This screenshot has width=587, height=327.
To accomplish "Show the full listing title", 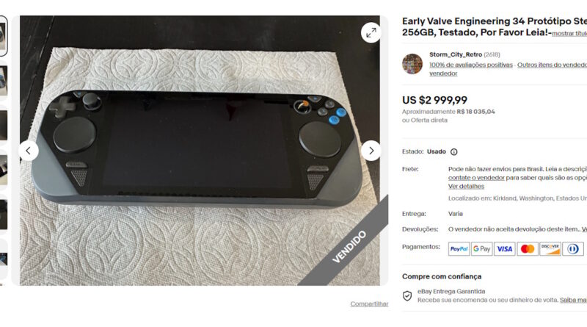I will 569,33.
